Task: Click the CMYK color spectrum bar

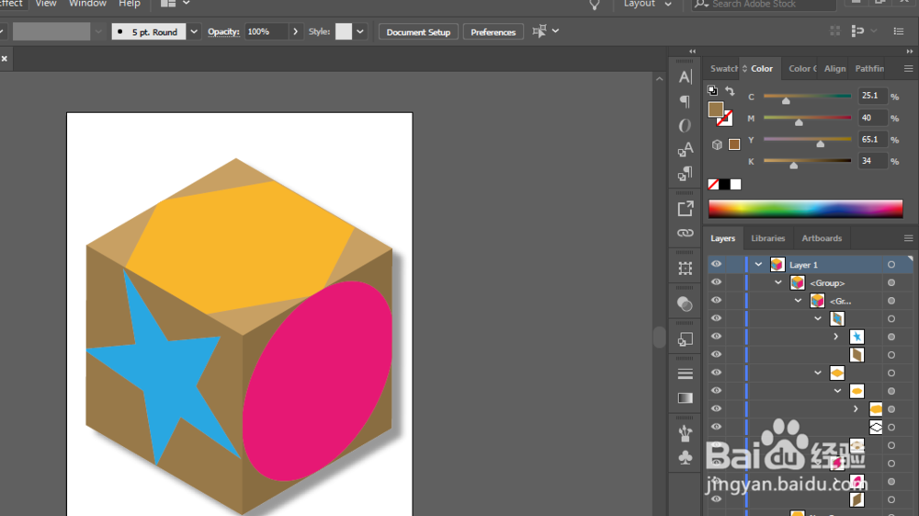Action: pos(805,209)
